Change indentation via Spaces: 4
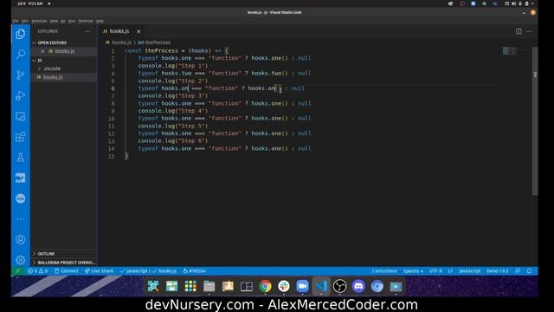 pyautogui.click(x=413, y=271)
